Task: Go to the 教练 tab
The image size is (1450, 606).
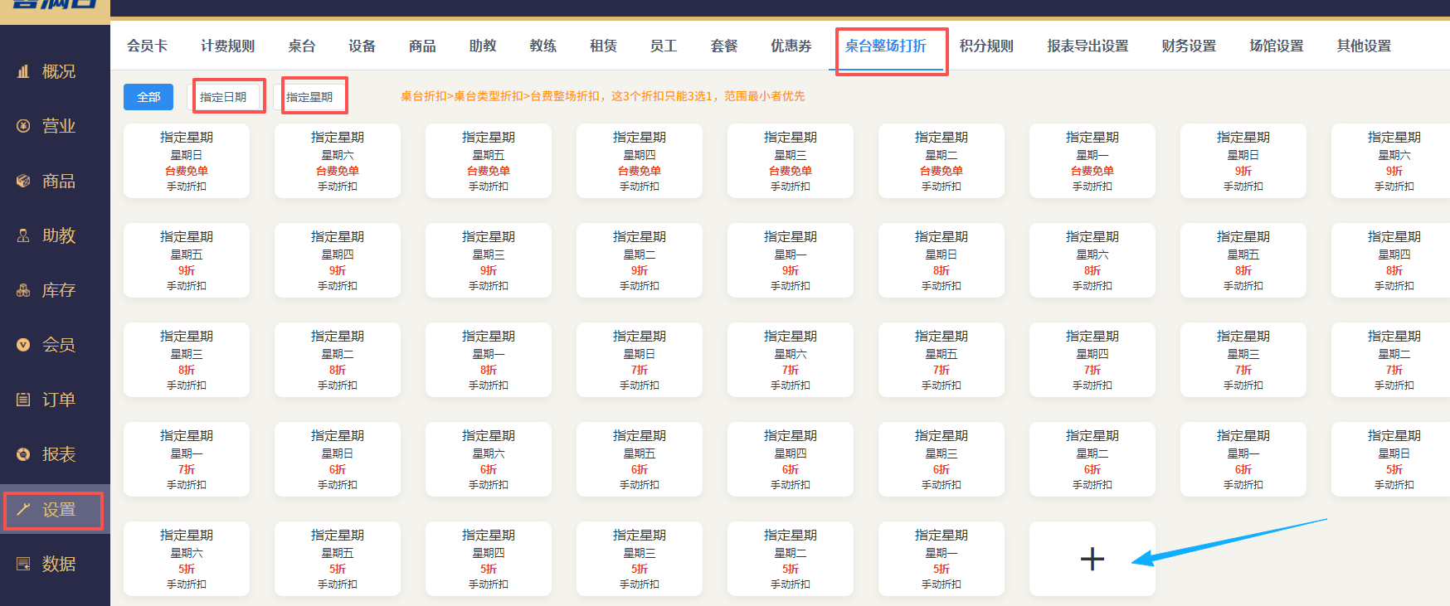Action: tap(543, 46)
